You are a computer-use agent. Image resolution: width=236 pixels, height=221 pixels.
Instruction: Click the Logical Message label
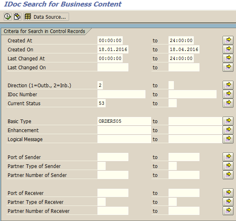coord(25,139)
